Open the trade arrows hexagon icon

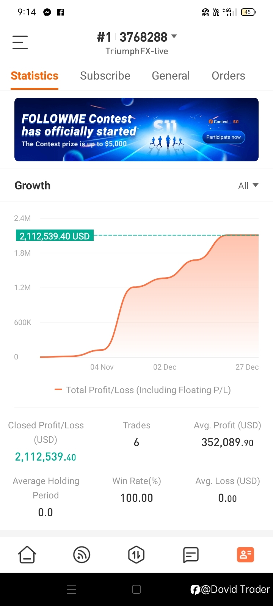pyautogui.click(x=136, y=555)
